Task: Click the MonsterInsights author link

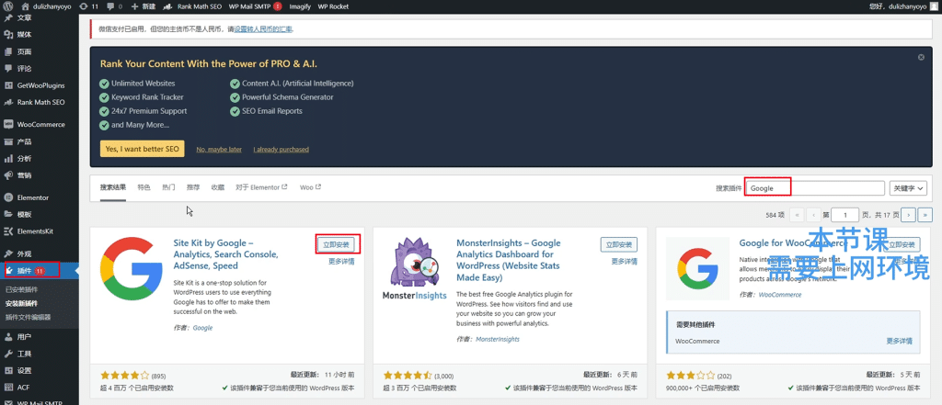Action: (498, 339)
